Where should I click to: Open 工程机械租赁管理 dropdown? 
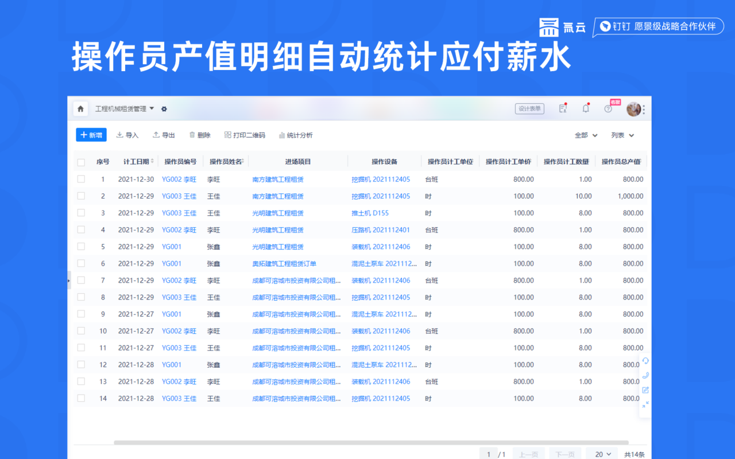point(125,108)
